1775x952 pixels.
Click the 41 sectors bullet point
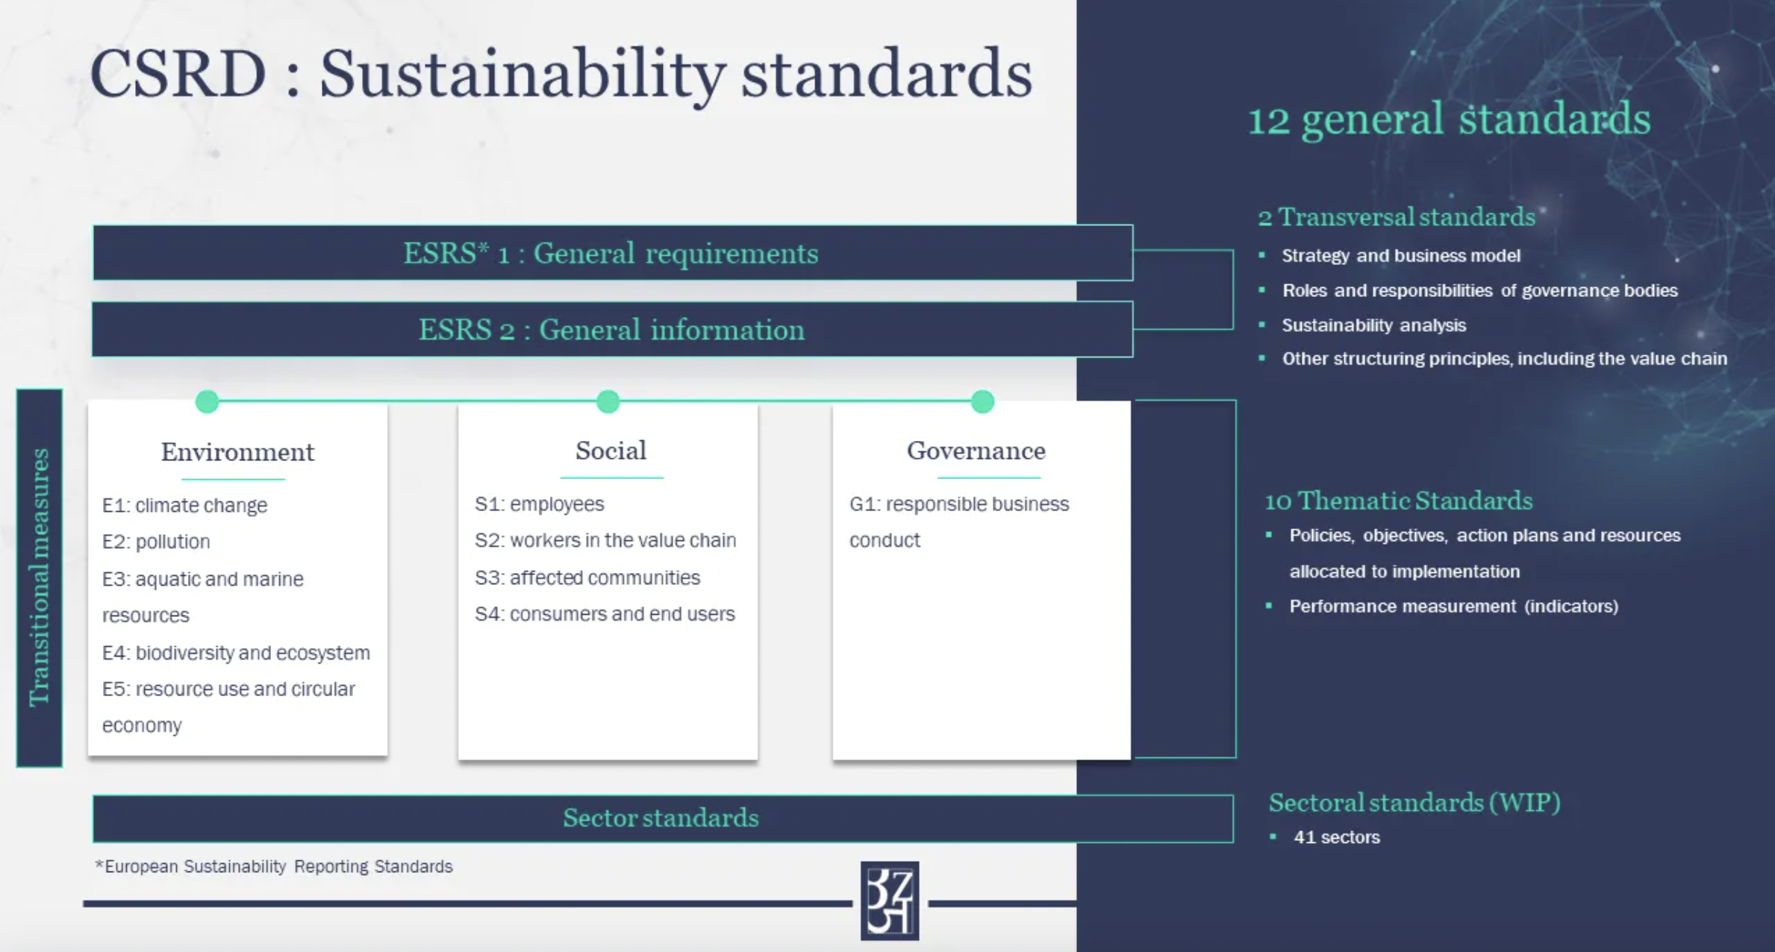click(x=1336, y=838)
